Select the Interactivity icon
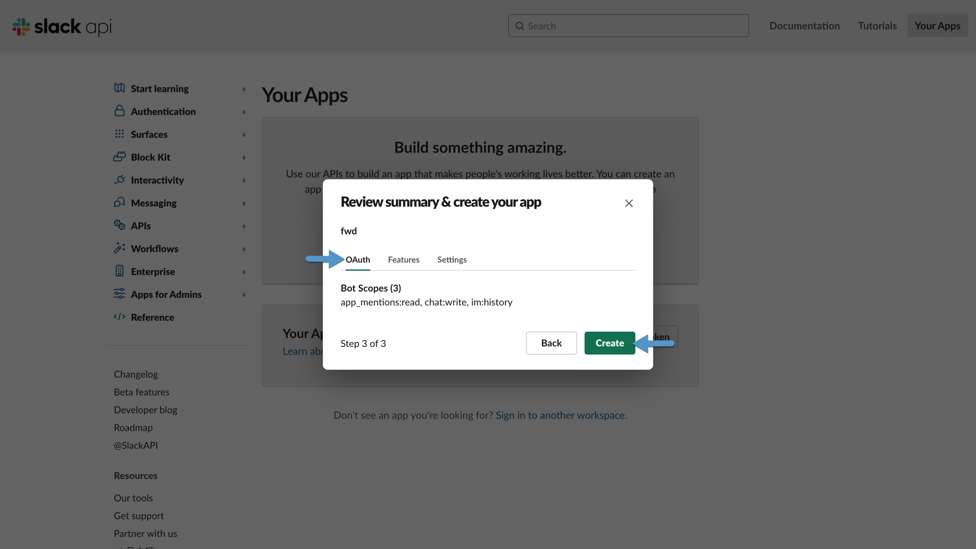This screenshot has width=976, height=549. pyautogui.click(x=119, y=180)
